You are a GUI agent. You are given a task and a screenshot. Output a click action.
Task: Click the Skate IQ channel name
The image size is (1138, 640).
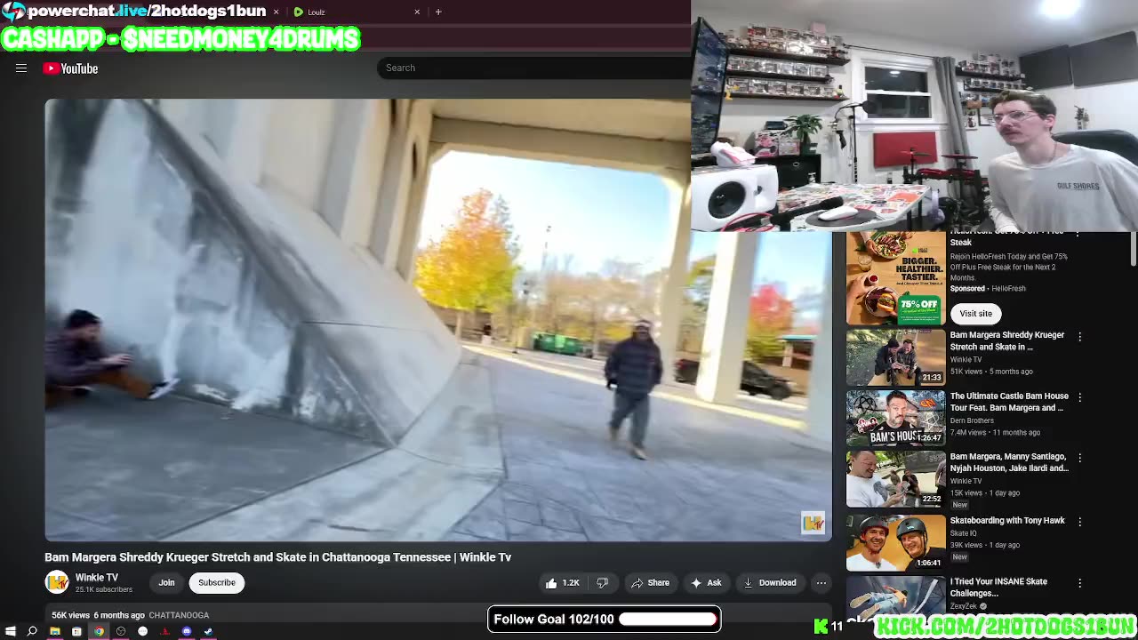(964, 533)
